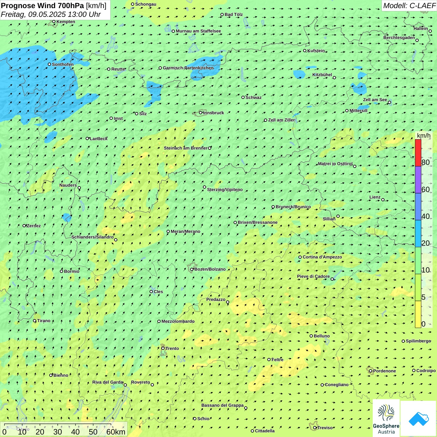437x437 pixels.
Task: Click the Cortina d'Ampezzo label
Action: [x=322, y=257]
